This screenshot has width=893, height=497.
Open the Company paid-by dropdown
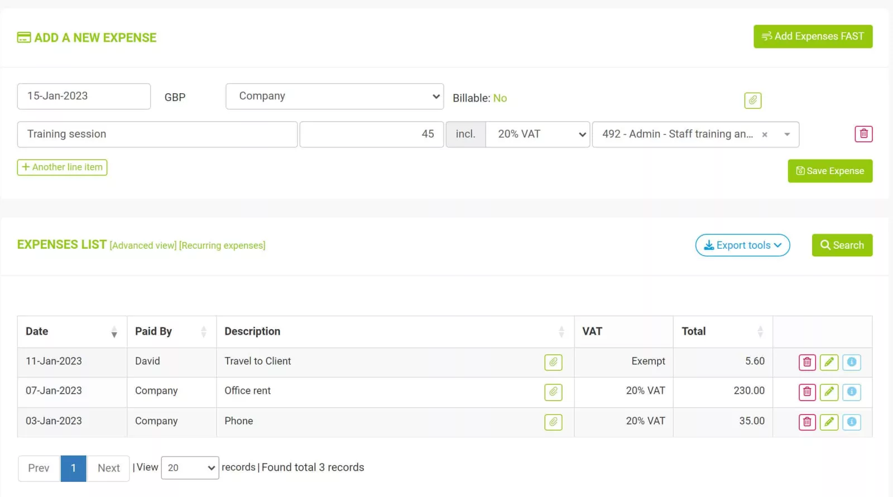334,96
